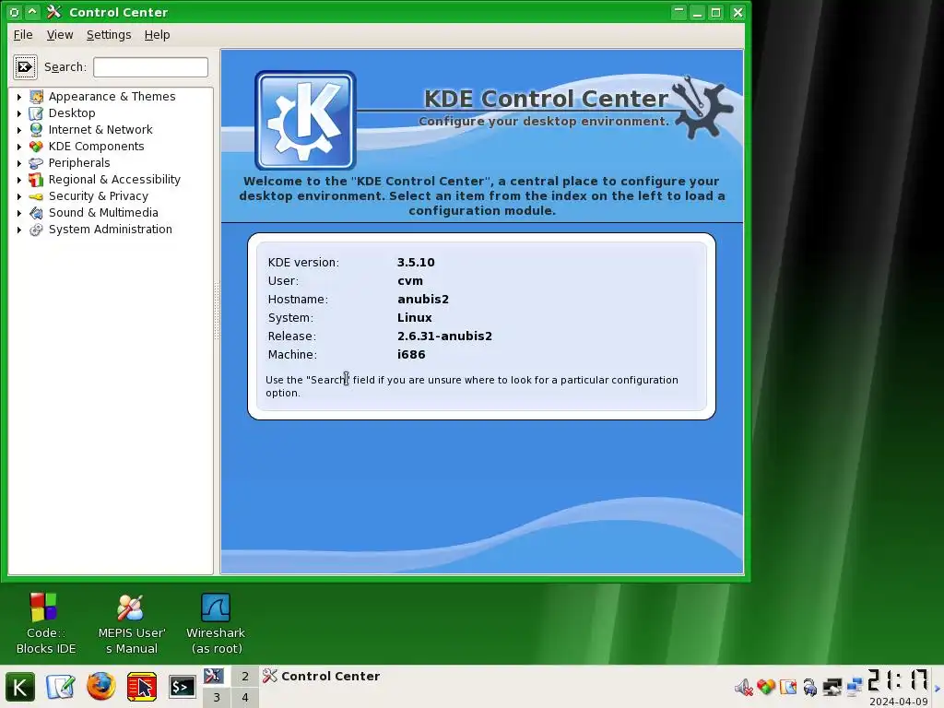Expand the System Administration tree node

point(19,230)
